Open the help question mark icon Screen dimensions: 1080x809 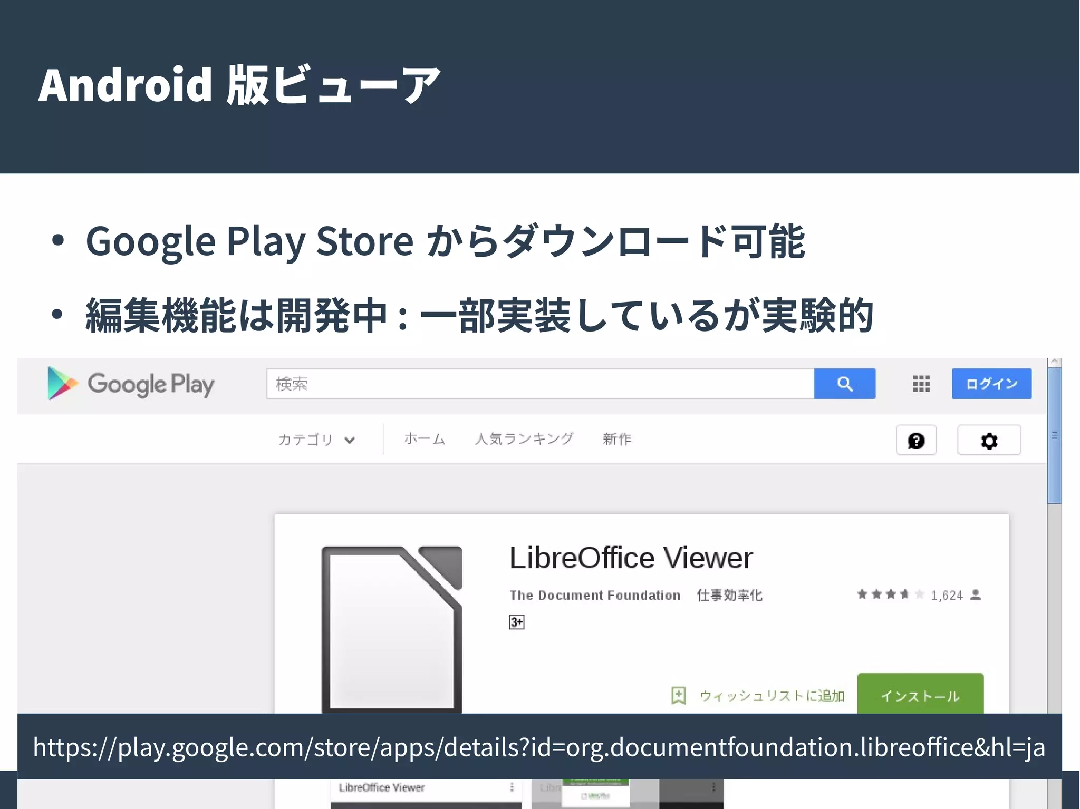[917, 440]
